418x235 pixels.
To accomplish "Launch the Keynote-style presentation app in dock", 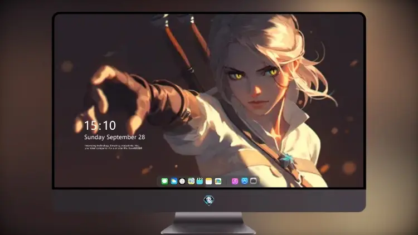I will 191,181.
